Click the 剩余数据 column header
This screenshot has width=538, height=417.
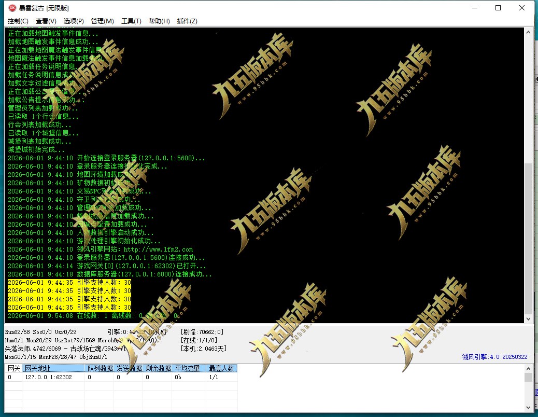click(x=158, y=368)
